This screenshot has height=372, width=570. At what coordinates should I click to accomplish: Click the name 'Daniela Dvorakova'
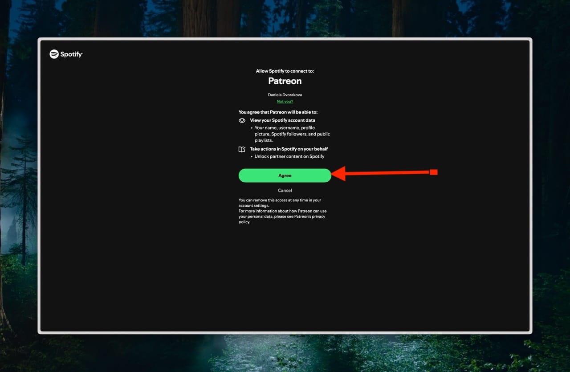coord(285,95)
